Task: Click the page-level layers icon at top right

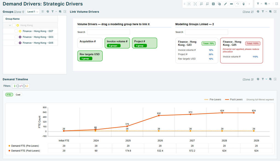Action: [266, 4]
